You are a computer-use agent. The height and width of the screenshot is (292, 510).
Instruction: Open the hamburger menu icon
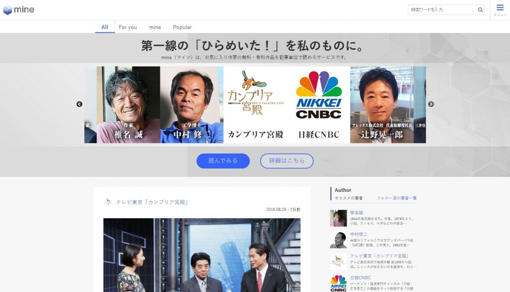(500, 8)
